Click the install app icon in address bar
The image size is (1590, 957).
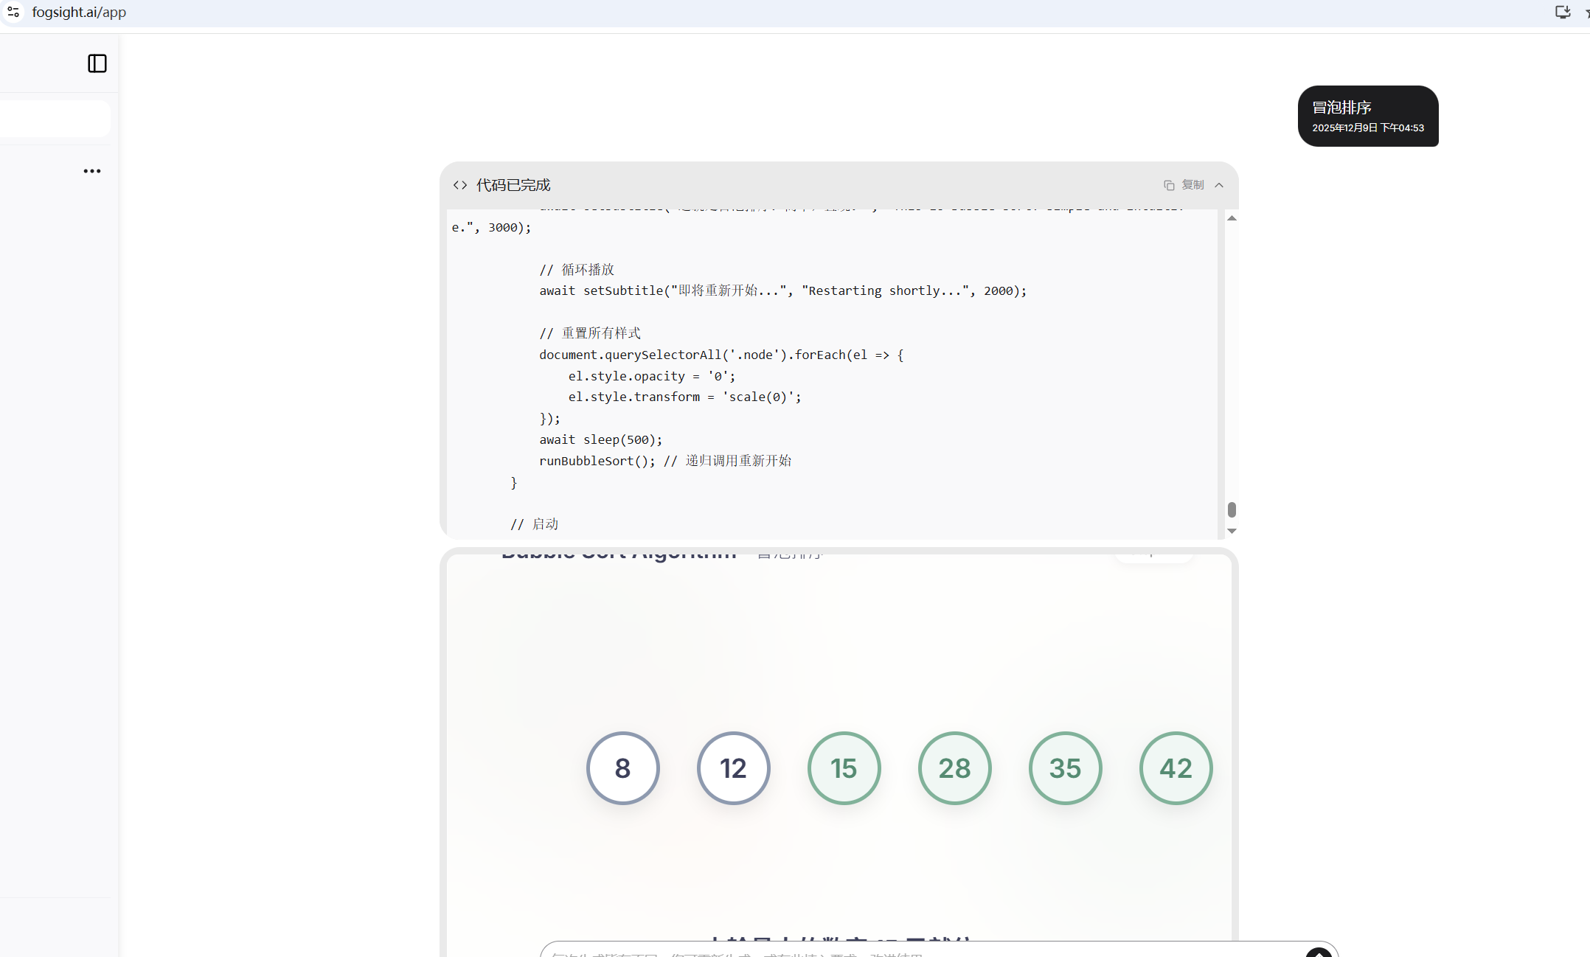point(1562,12)
